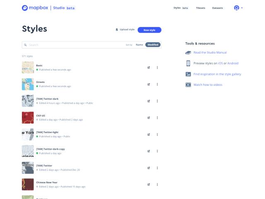Open the Streets style share icon
Viewport: 265px width, 199px height.
click(149, 84)
